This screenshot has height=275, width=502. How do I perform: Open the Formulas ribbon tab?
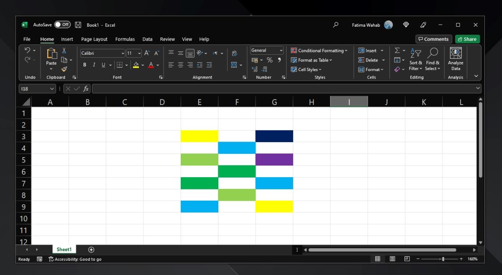[x=125, y=39]
